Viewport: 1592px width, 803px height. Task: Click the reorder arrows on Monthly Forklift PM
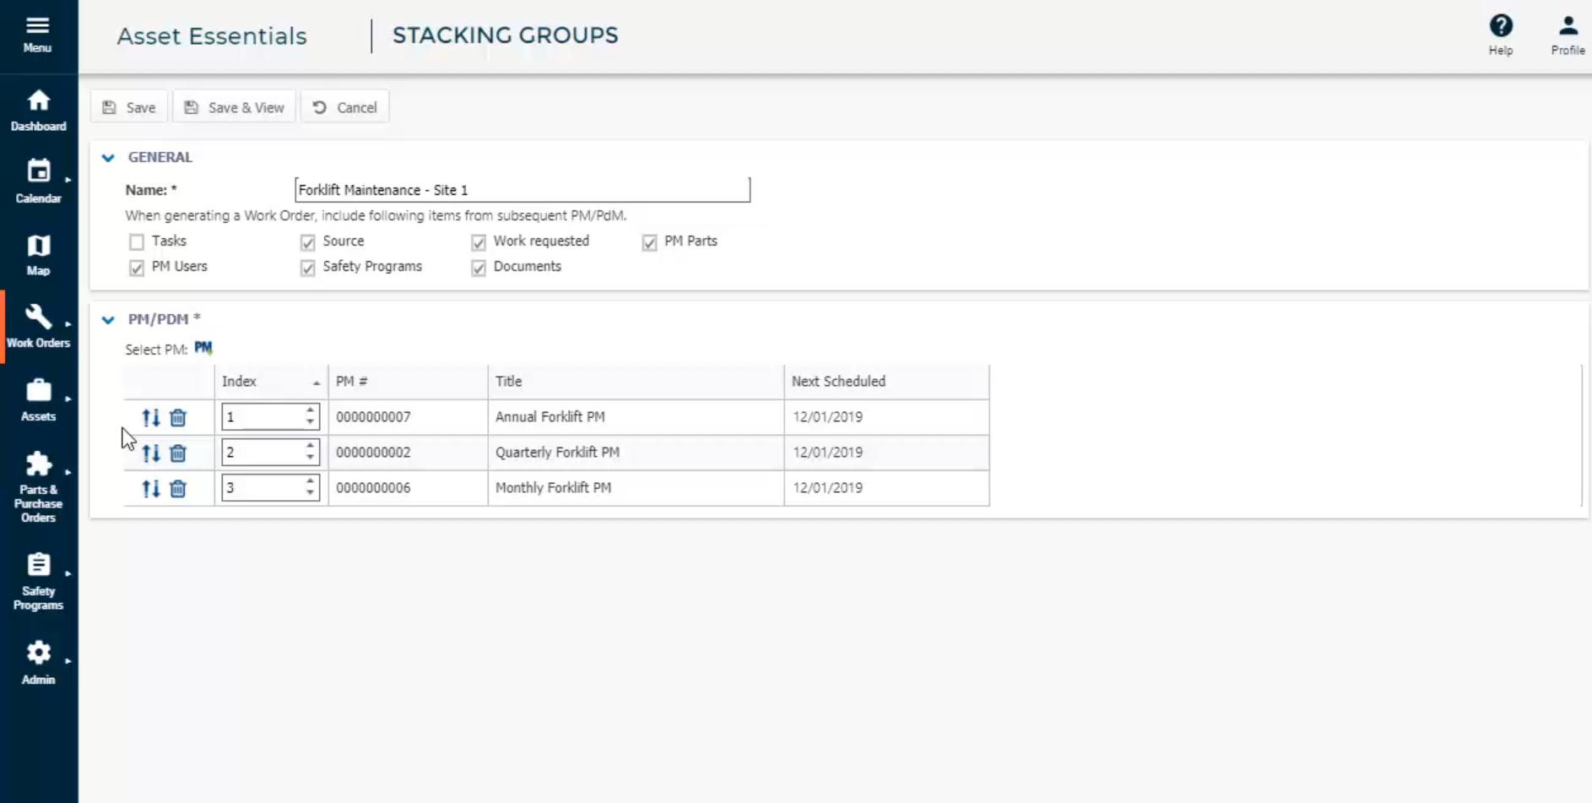(151, 488)
